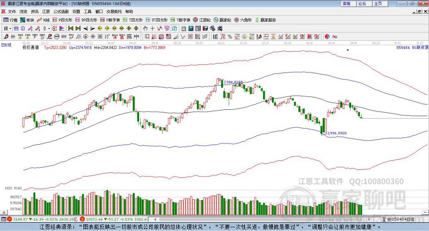429x231 pixels.
Task: Click the Tp=2523.3280 indicator value
Action: tap(55, 48)
